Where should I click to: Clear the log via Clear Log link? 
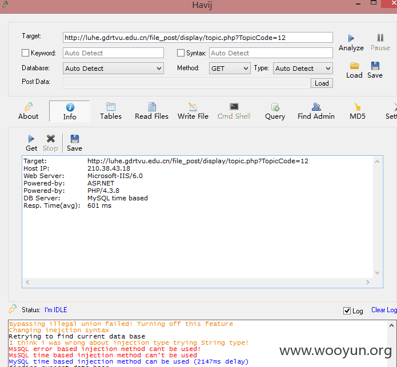(x=384, y=310)
